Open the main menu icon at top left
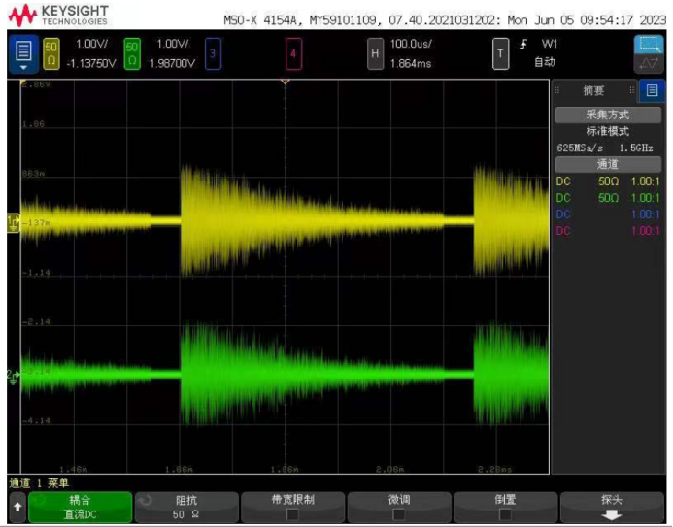The width and height of the screenshot is (673, 527). [x=23, y=52]
